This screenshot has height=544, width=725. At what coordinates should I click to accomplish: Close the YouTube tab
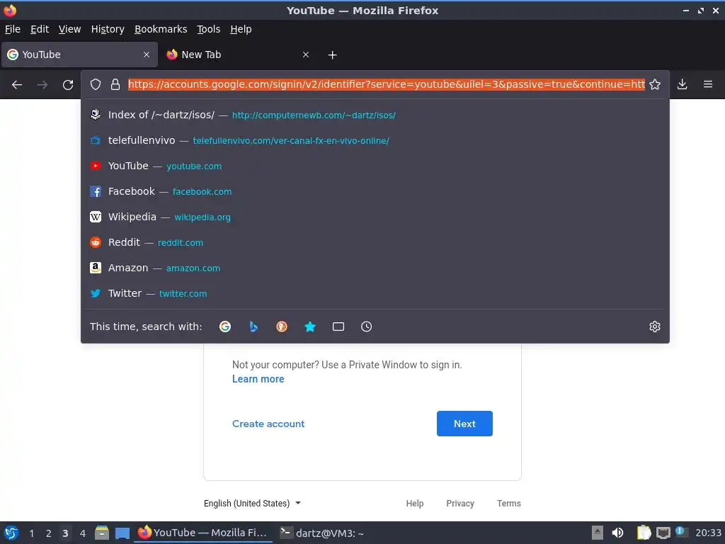(146, 55)
